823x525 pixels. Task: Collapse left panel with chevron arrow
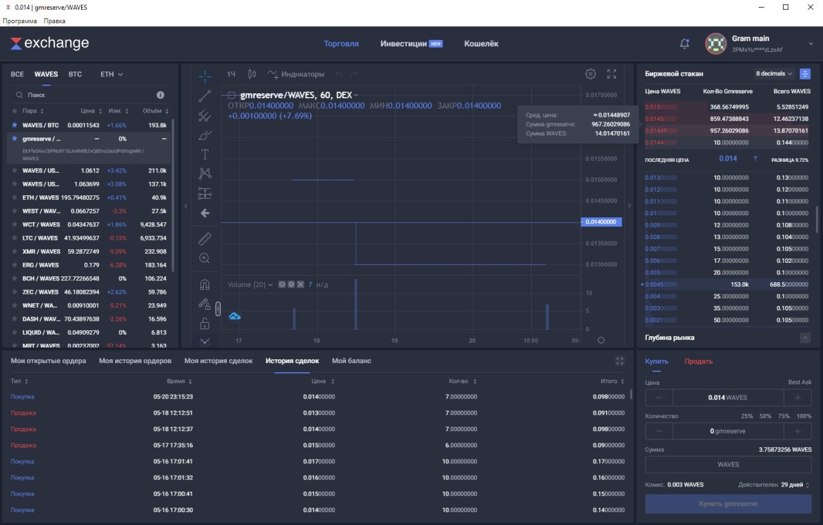pos(186,206)
